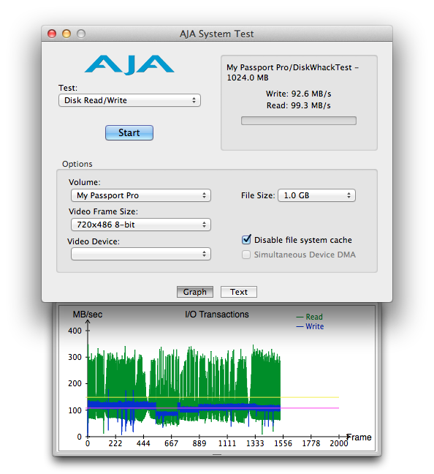Open the File Size dropdown showing 1.0 GB
This screenshot has height=474, width=434.
316,195
